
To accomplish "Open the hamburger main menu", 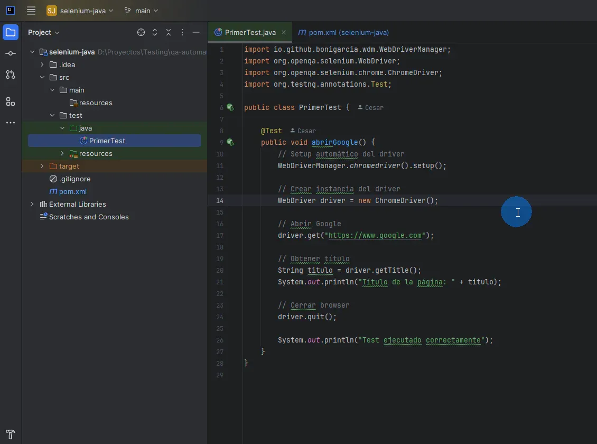I will [x=31, y=11].
